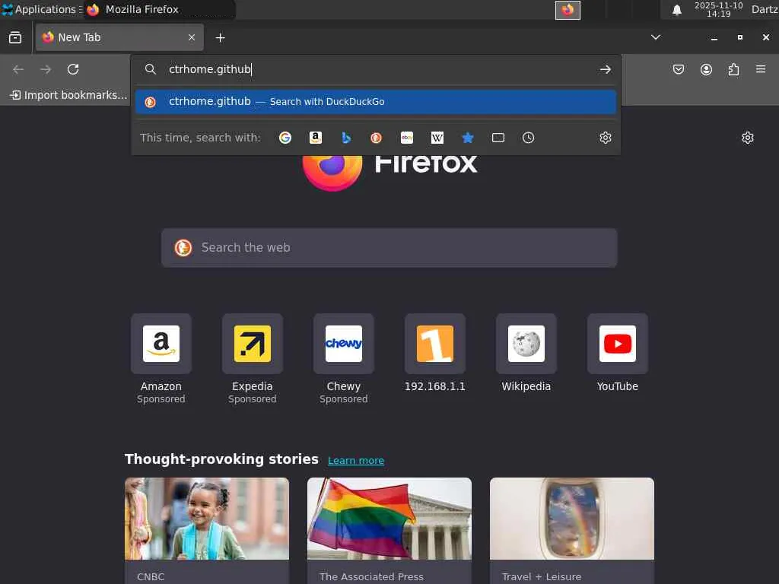779x584 pixels.
Task: Click Import bookmarks in the bookmarks toolbar
Action: pyautogui.click(x=68, y=95)
